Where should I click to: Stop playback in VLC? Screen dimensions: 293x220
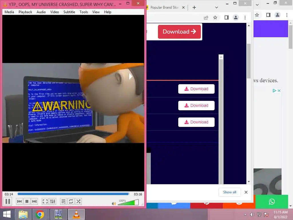[x=27, y=201]
